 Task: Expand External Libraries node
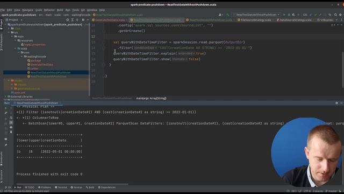(x=5, y=96)
